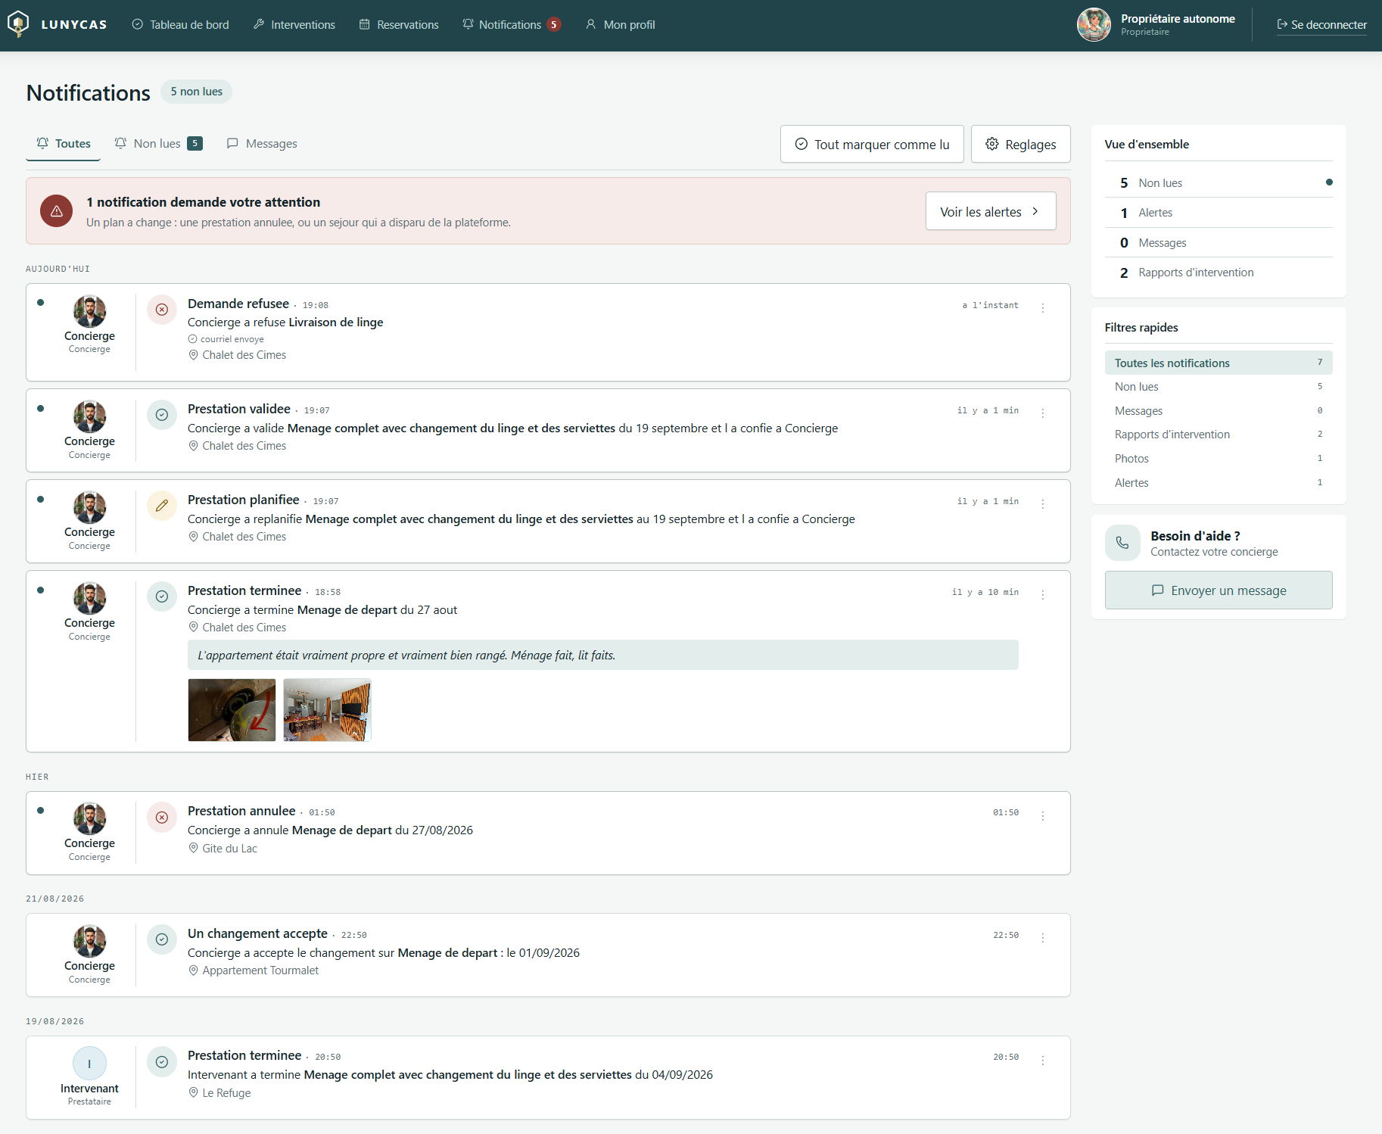Open Notifications in top navigation bar
This screenshot has width=1382, height=1134.
tap(512, 25)
